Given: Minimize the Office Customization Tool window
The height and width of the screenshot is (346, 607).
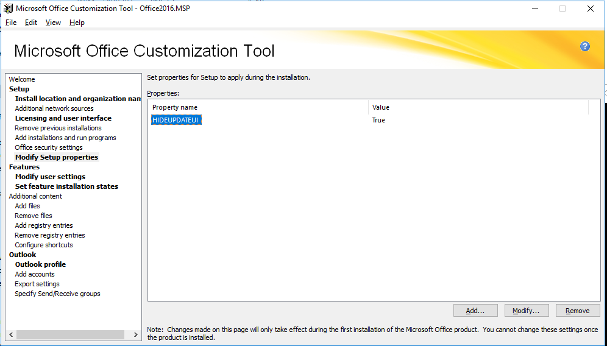Looking at the screenshot, I should (535, 9).
